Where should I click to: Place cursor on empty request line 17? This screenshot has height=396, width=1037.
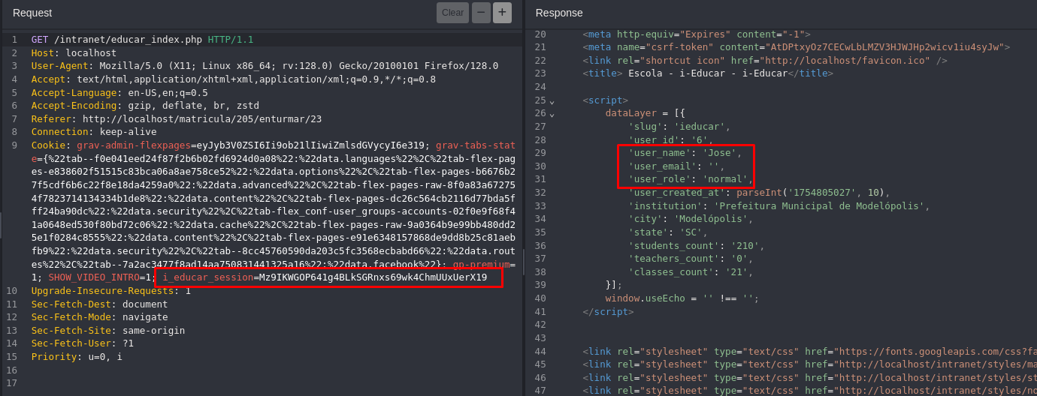[150, 383]
